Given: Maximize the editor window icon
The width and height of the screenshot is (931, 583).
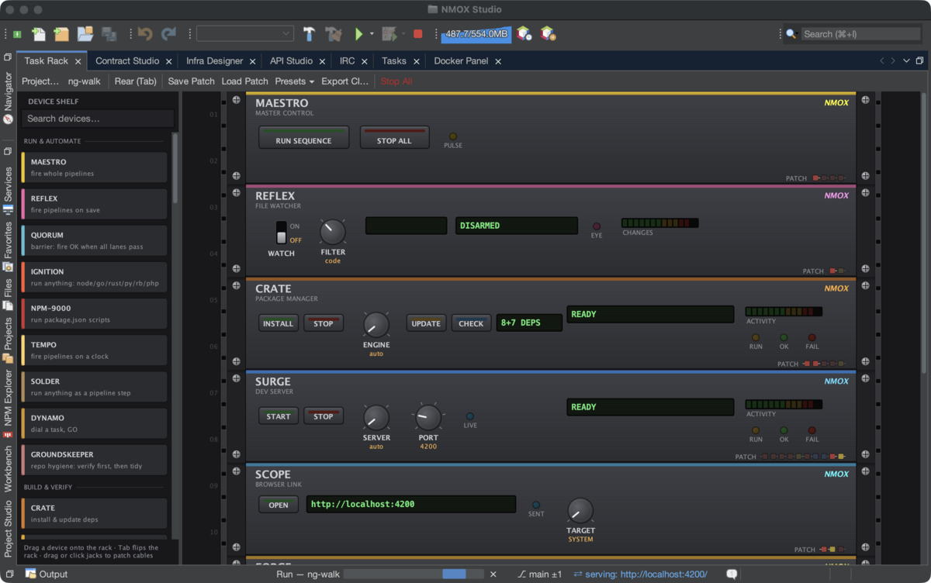Looking at the screenshot, I should [919, 61].
